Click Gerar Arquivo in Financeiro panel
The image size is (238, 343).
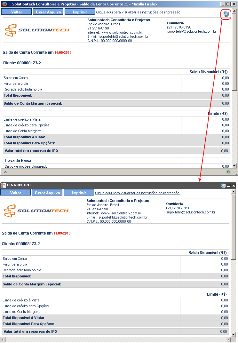[x=47, y=193]
